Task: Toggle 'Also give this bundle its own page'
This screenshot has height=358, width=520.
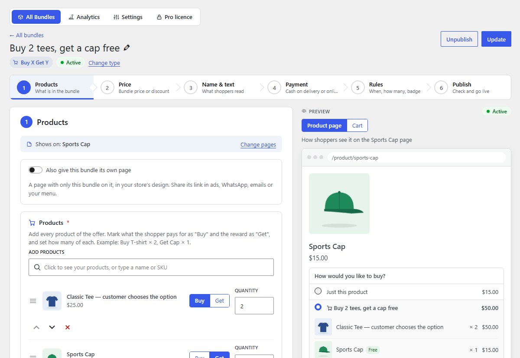Action: [x=36, y=170]
